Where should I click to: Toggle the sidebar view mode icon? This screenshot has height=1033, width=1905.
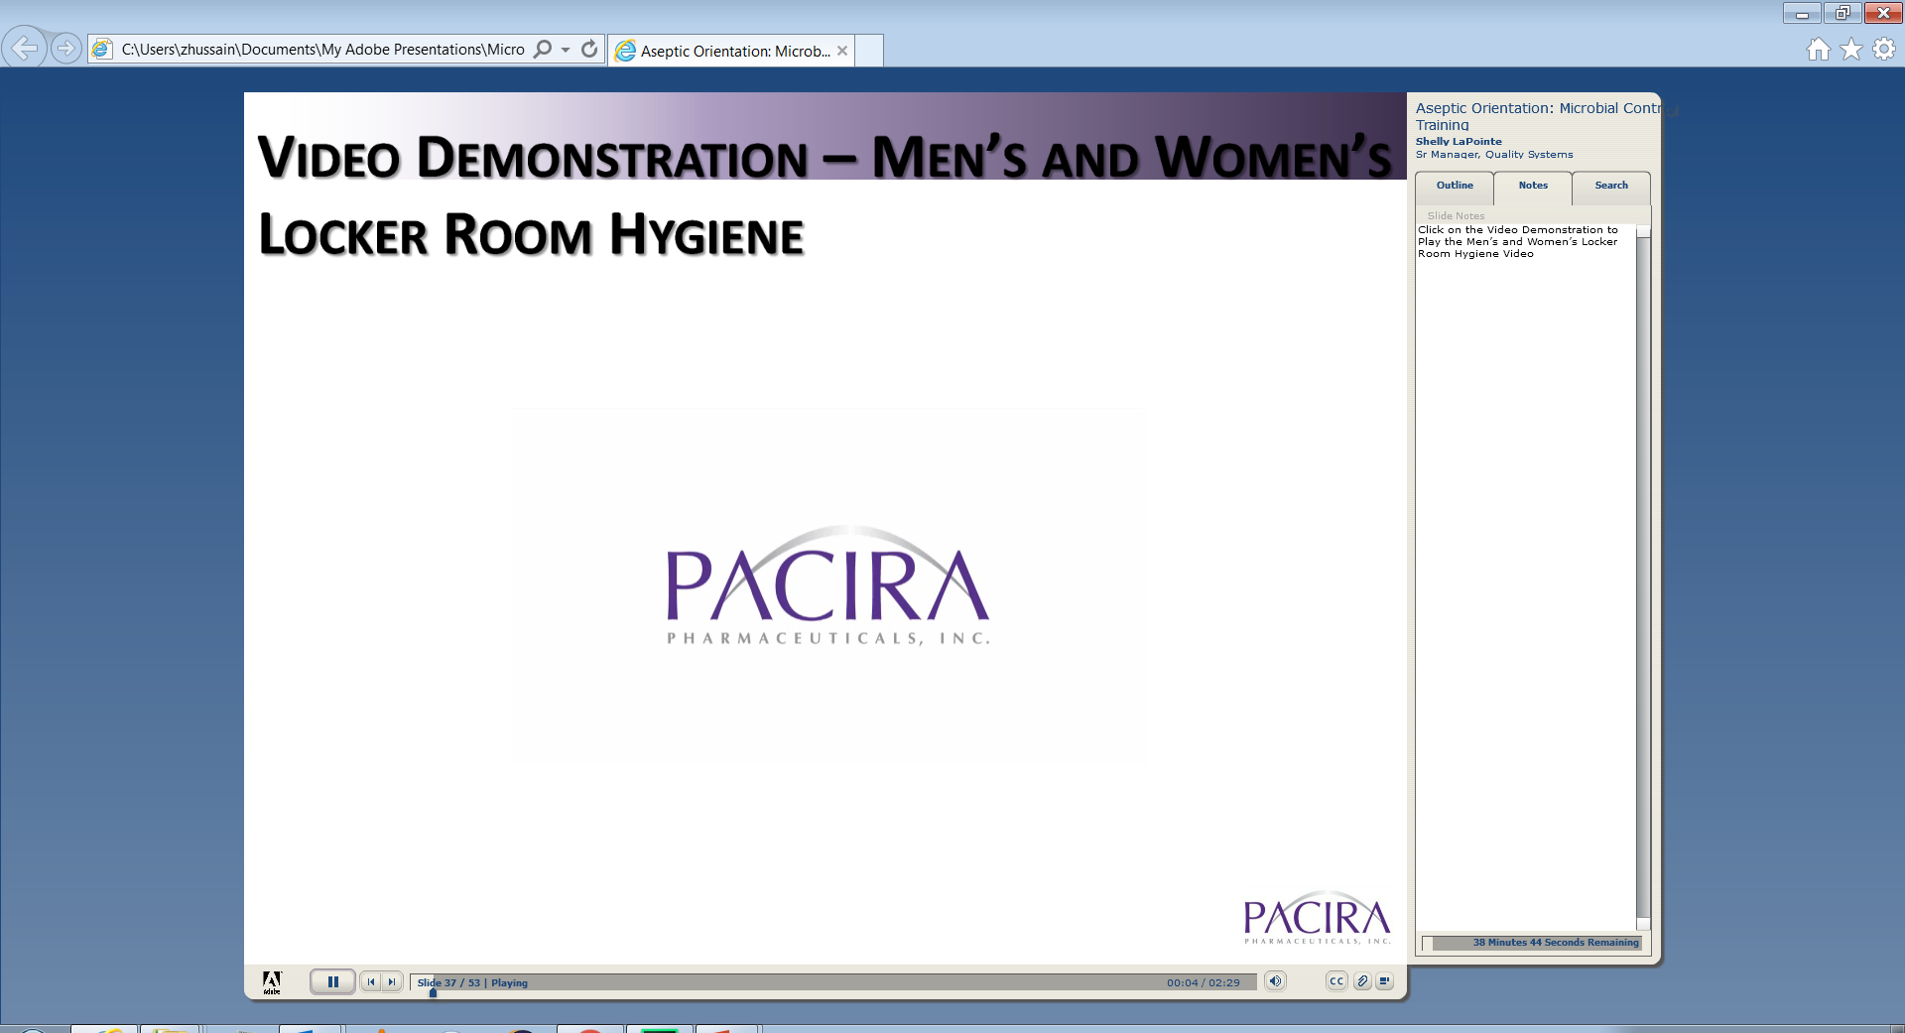click(1384, 981)
